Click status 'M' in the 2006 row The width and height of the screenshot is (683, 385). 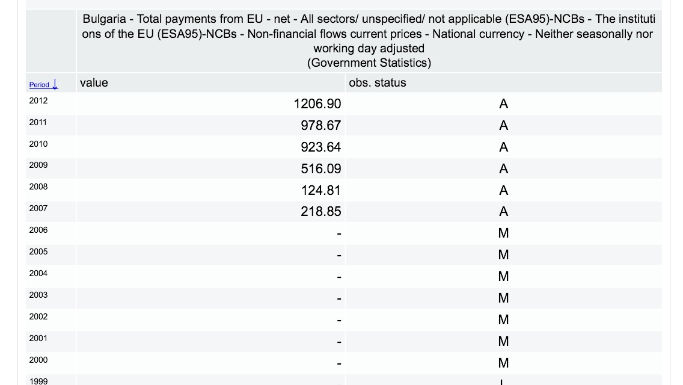click(503, 233)
